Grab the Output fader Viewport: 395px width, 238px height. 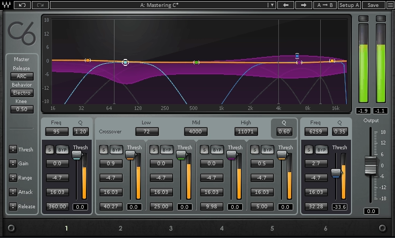370,165
